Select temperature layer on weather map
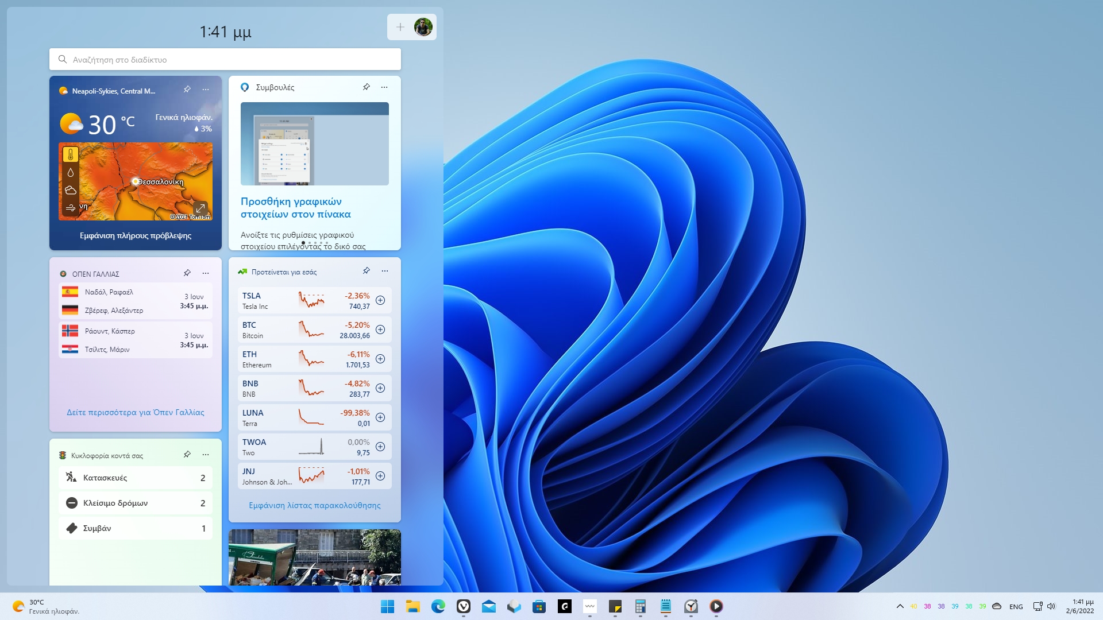Screen dimensions: 1103x620 click(71, 154)
